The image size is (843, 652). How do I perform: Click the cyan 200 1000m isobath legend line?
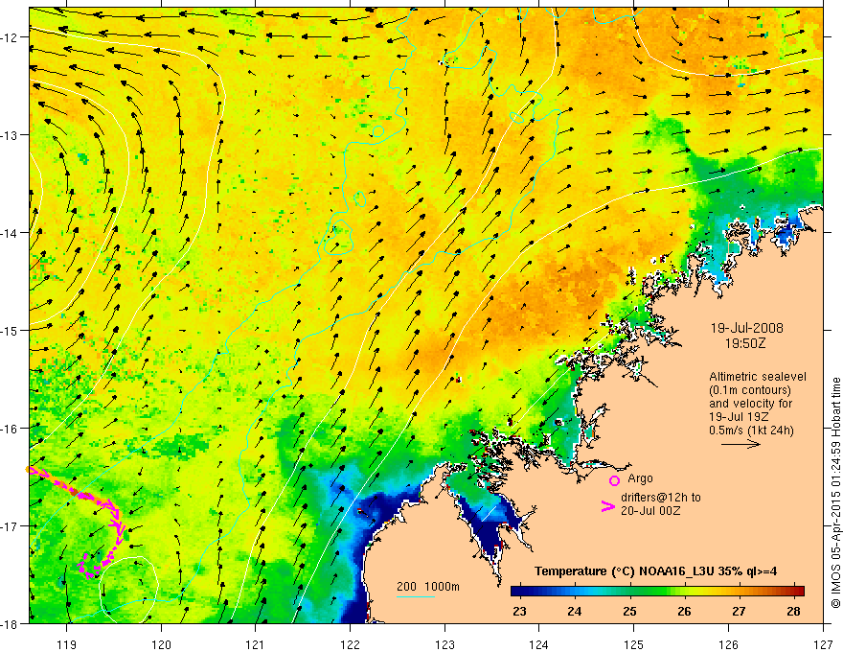click(416, 596)
